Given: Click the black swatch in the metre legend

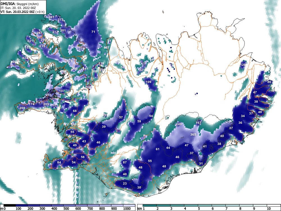Looking at the screenshot, I should [10, 205].
